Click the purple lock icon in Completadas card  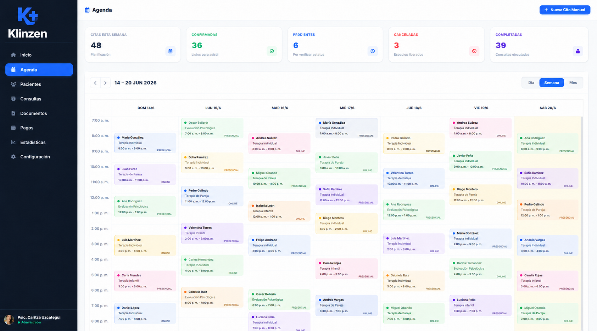578,51
